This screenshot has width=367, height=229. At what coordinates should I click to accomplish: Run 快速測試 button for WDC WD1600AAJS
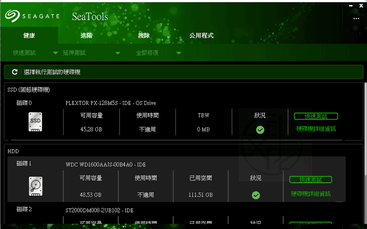(311, 180)
